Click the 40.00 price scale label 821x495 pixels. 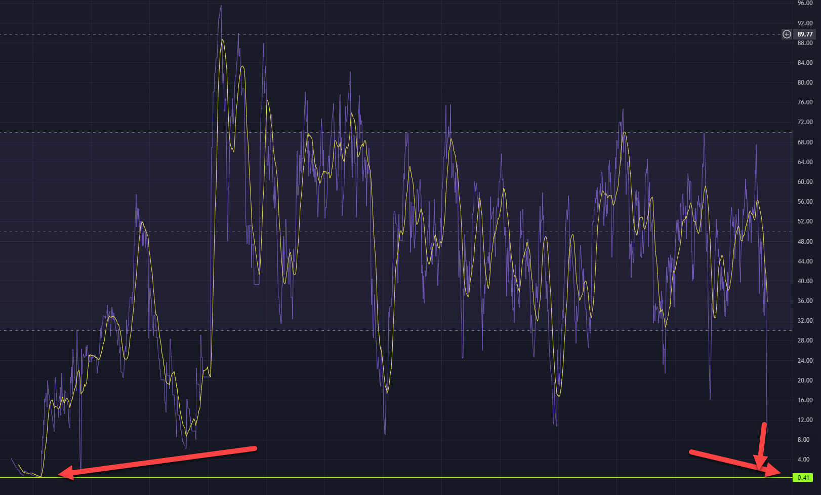pos(805,281)
